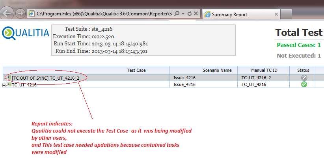Refresh the page with reload icon
Image resolution: width=324 pixels, height=159 pixels.
click(189, 14)
